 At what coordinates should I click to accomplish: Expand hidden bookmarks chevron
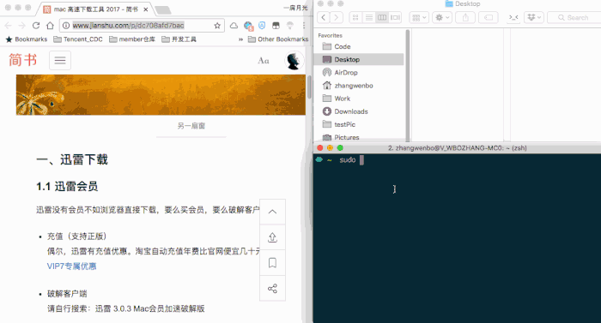tap(240, 39)
